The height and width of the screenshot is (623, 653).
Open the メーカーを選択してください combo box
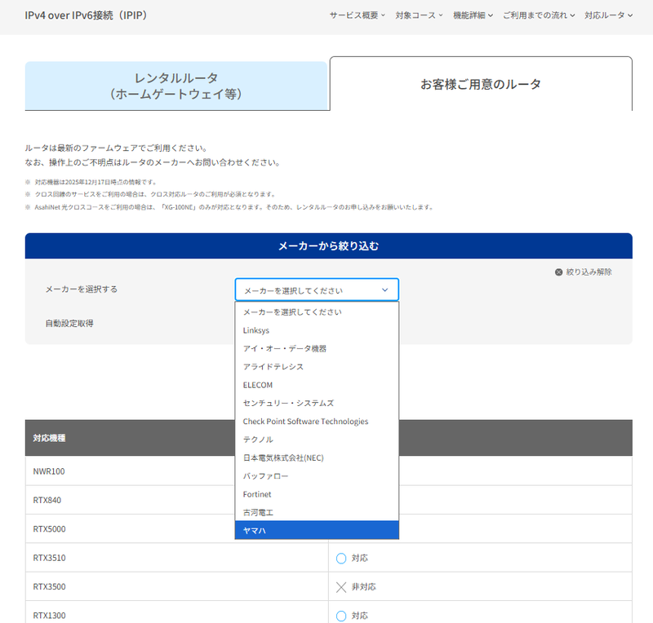(318, 289)
